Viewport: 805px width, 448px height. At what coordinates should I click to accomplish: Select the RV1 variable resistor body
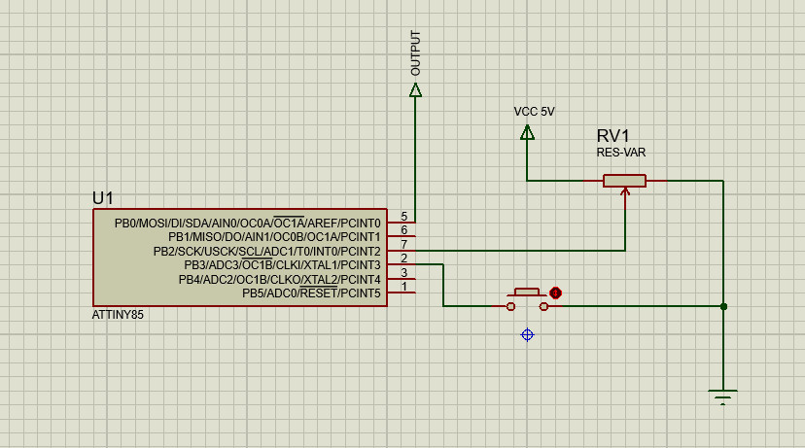pos(624,181)
